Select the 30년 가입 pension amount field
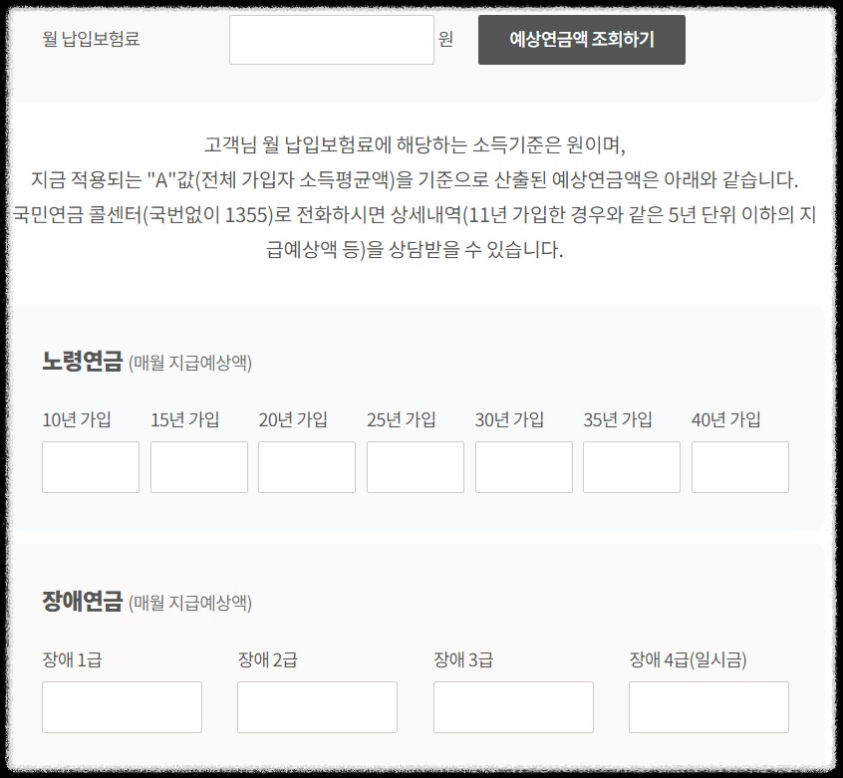Screen dimensions: 843x778 [524, 467]
